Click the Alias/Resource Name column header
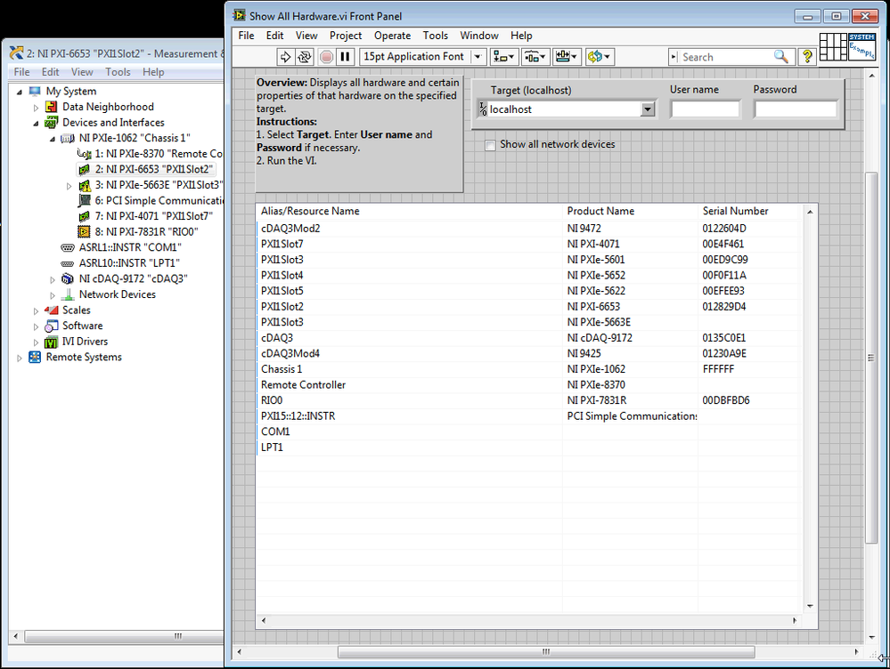 tap(409, 211)
